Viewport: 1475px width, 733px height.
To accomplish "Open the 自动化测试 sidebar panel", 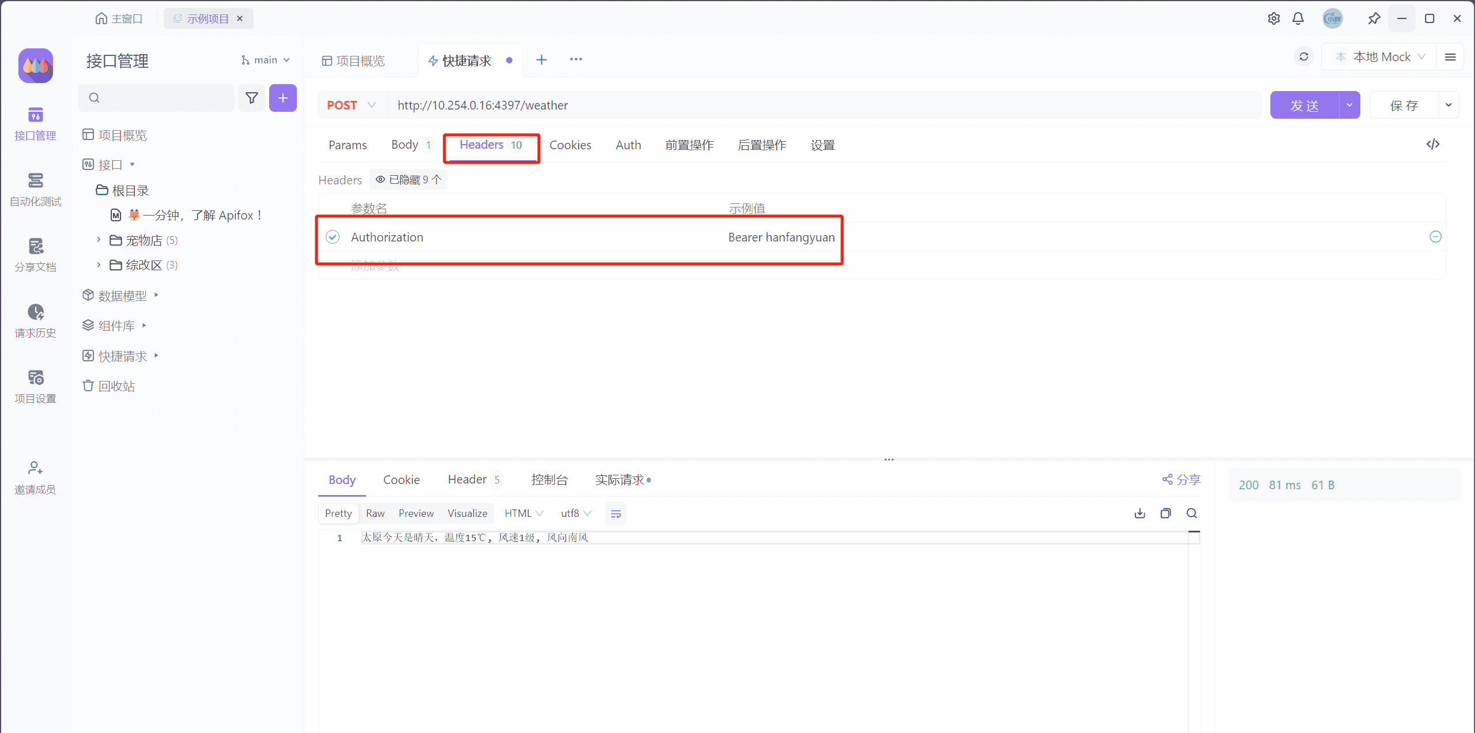I will coord(35,190).
